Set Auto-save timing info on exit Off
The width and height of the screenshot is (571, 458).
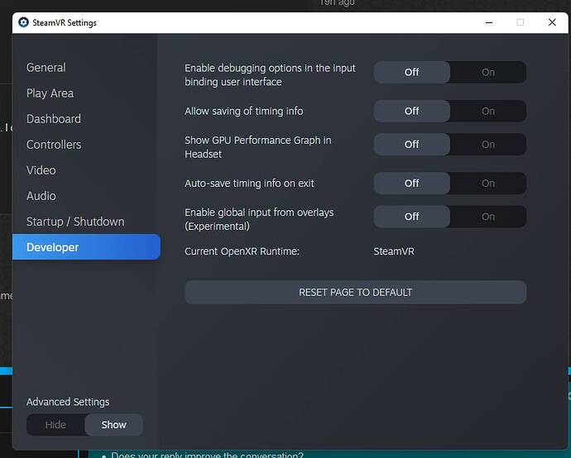pyautogui.click(x=412, y=183)
